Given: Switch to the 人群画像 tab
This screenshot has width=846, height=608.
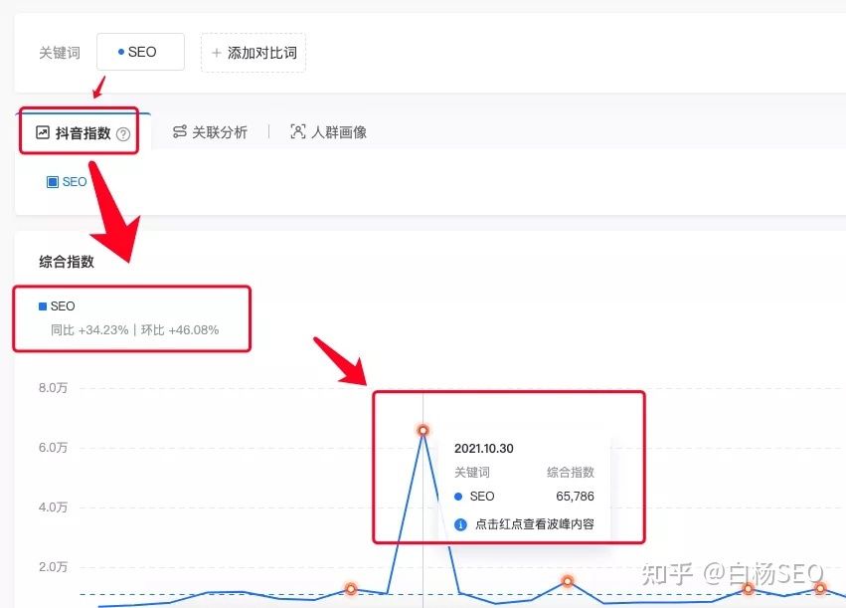Looking at the screenshot, I should pos(328,130).
